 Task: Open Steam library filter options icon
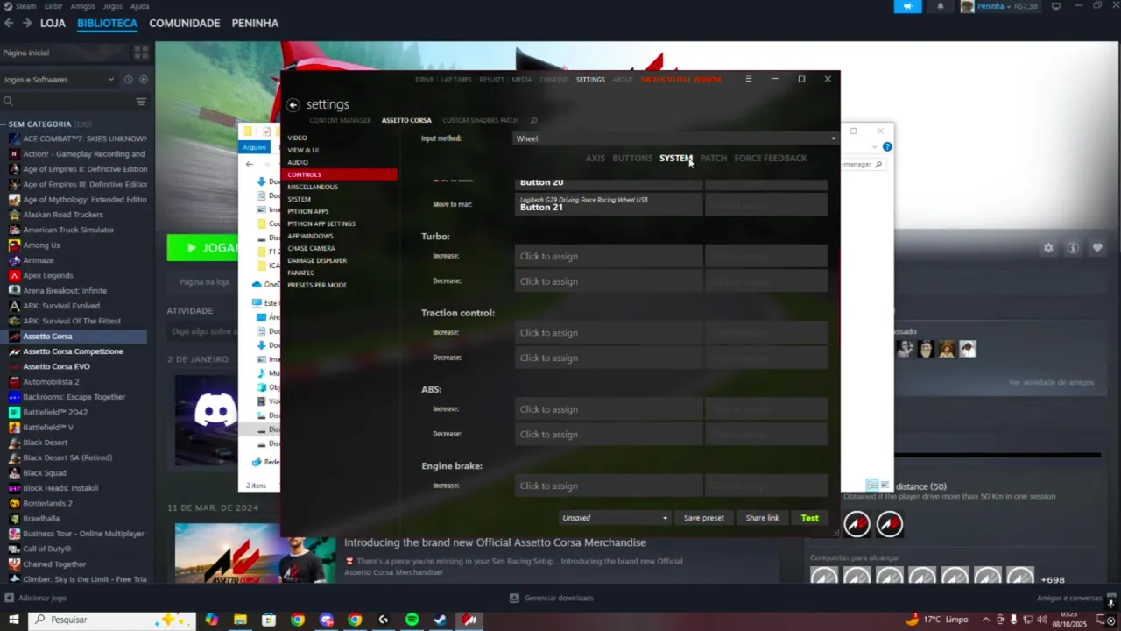point(141,102)
